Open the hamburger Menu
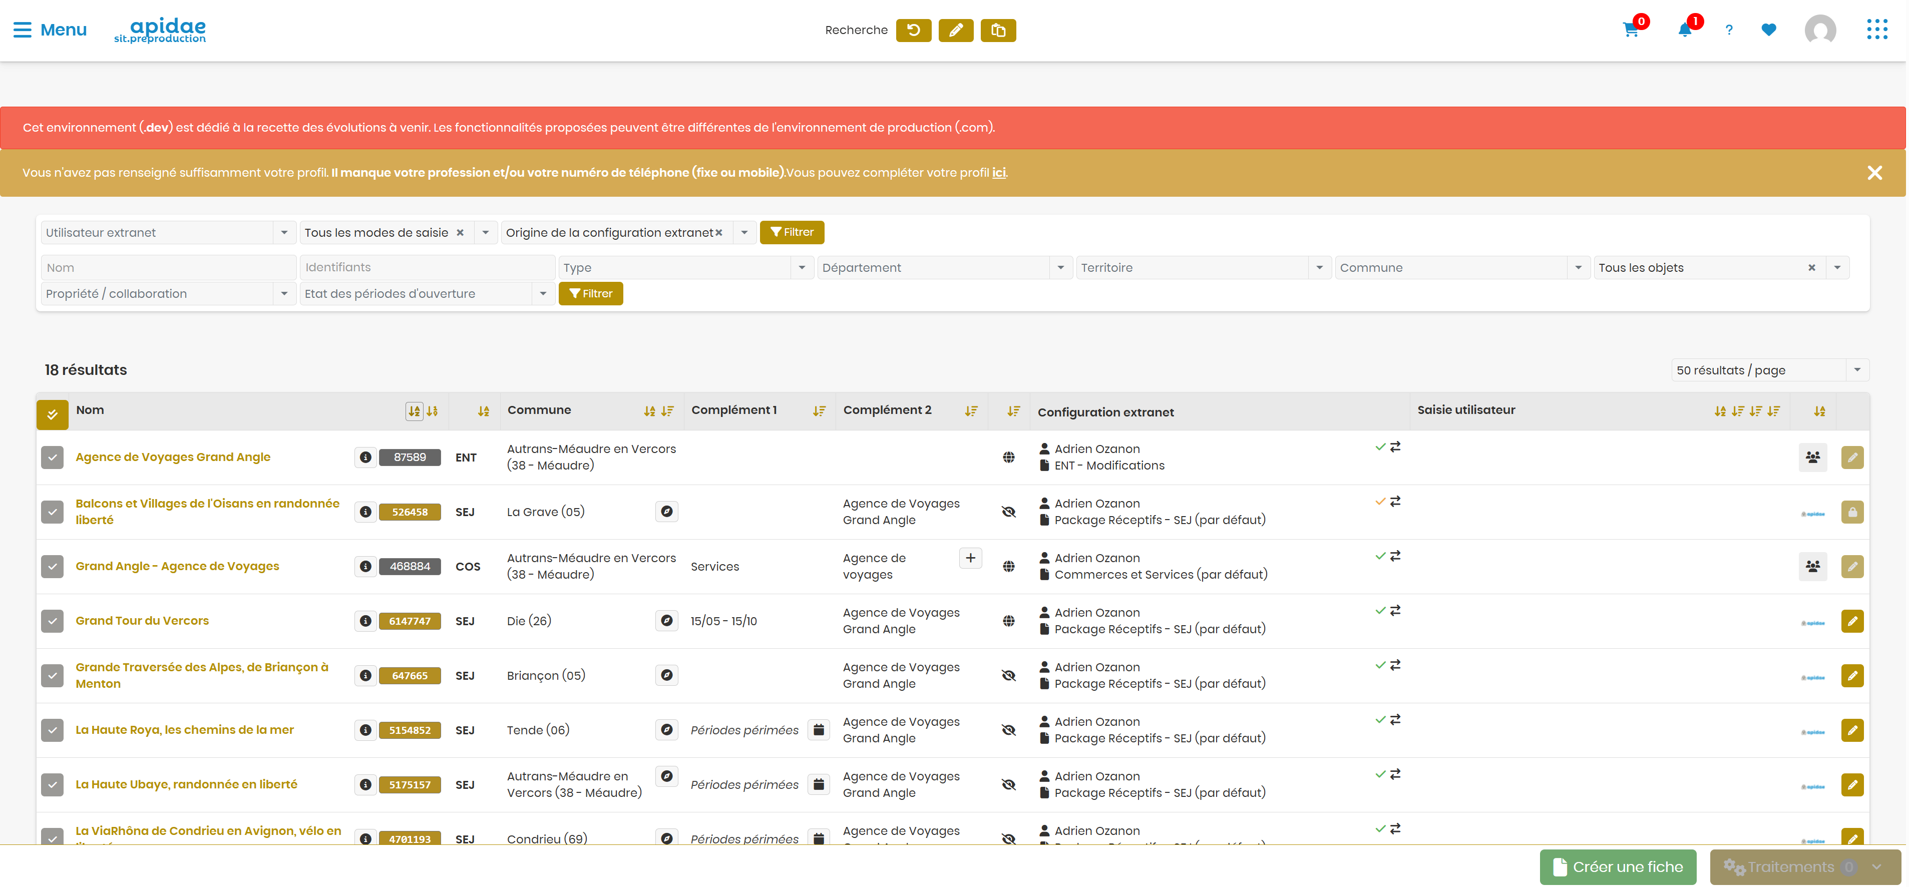This screenshot has width=1909, height=887. [x=50, y=30]
